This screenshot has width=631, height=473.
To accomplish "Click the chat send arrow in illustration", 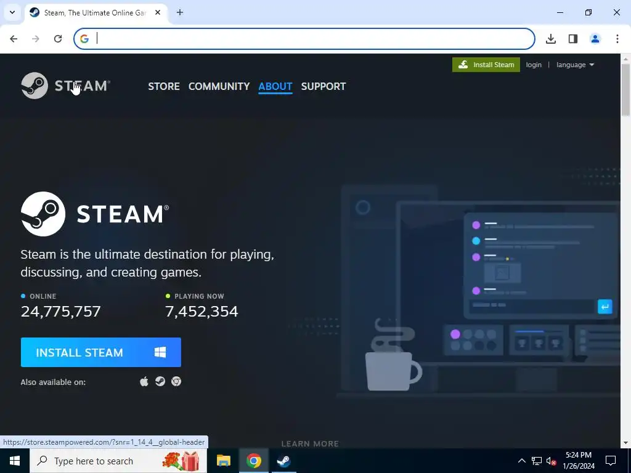I will 605,307.
